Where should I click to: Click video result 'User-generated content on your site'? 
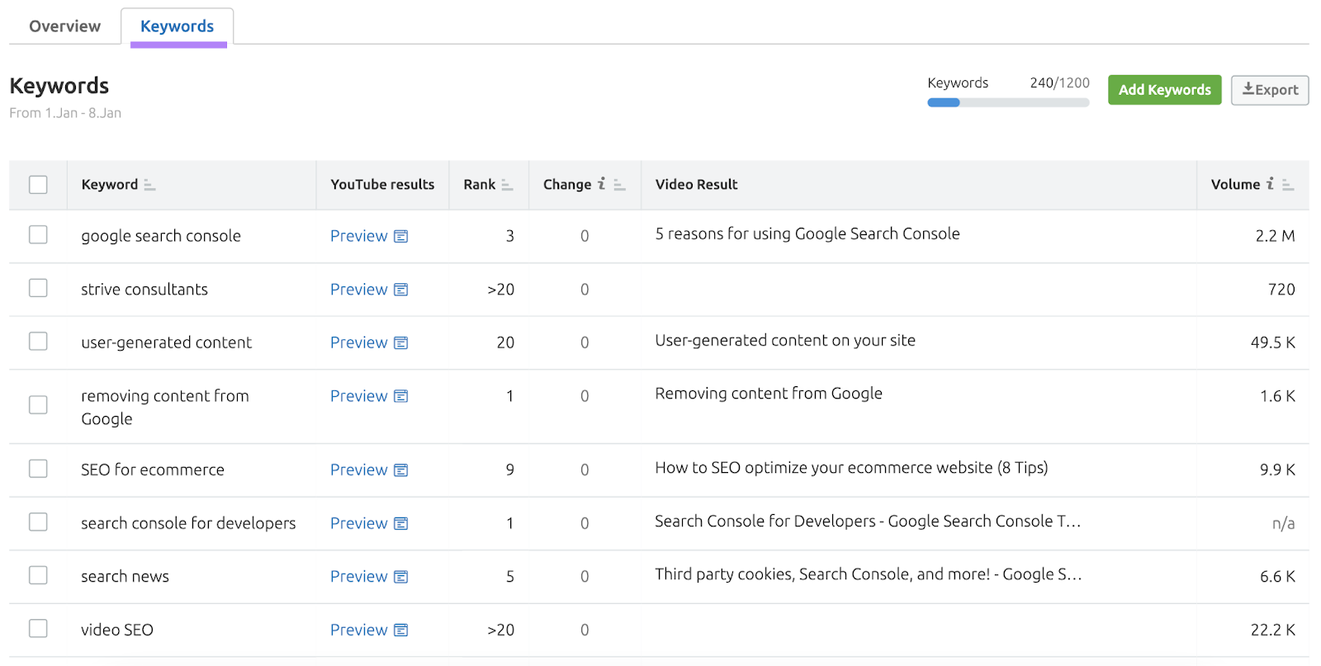(785, 341)
